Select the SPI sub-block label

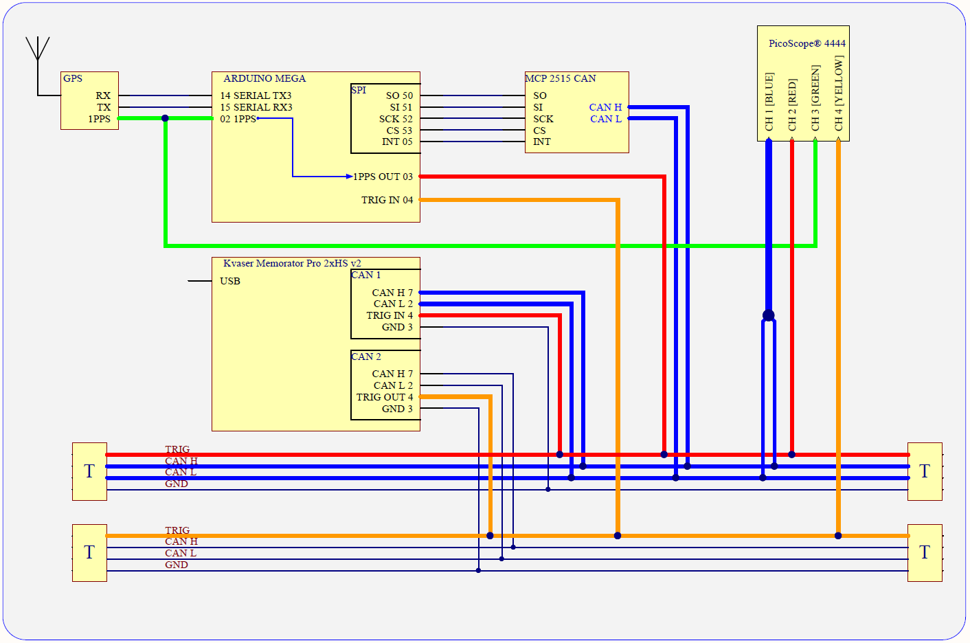pyautogui.click(x=359, y=90)
